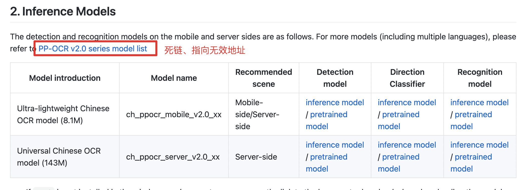Open the mobile Detection model inference model link
528x190 pixels.
[x=335, y=102]
